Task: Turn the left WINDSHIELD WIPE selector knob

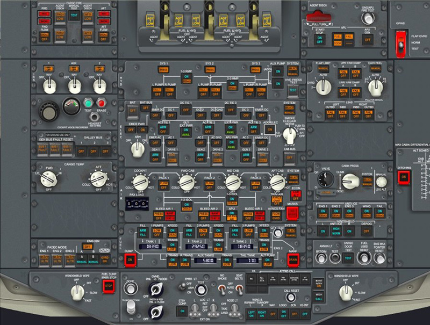Action: pos(76,293)
